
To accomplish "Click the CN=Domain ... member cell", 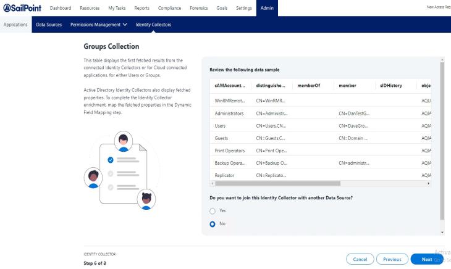I will pos(353,138).
